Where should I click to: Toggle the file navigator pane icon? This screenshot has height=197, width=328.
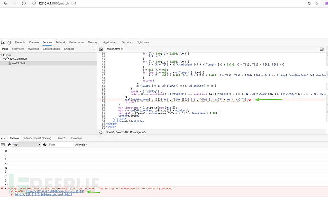(101, 49)
